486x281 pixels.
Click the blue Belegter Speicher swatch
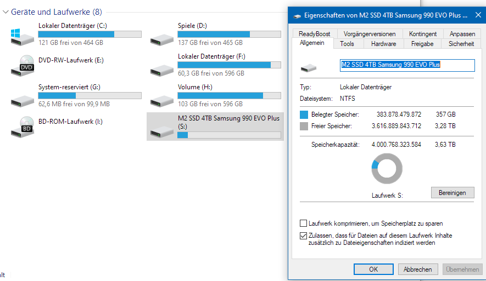coord(304,114)
